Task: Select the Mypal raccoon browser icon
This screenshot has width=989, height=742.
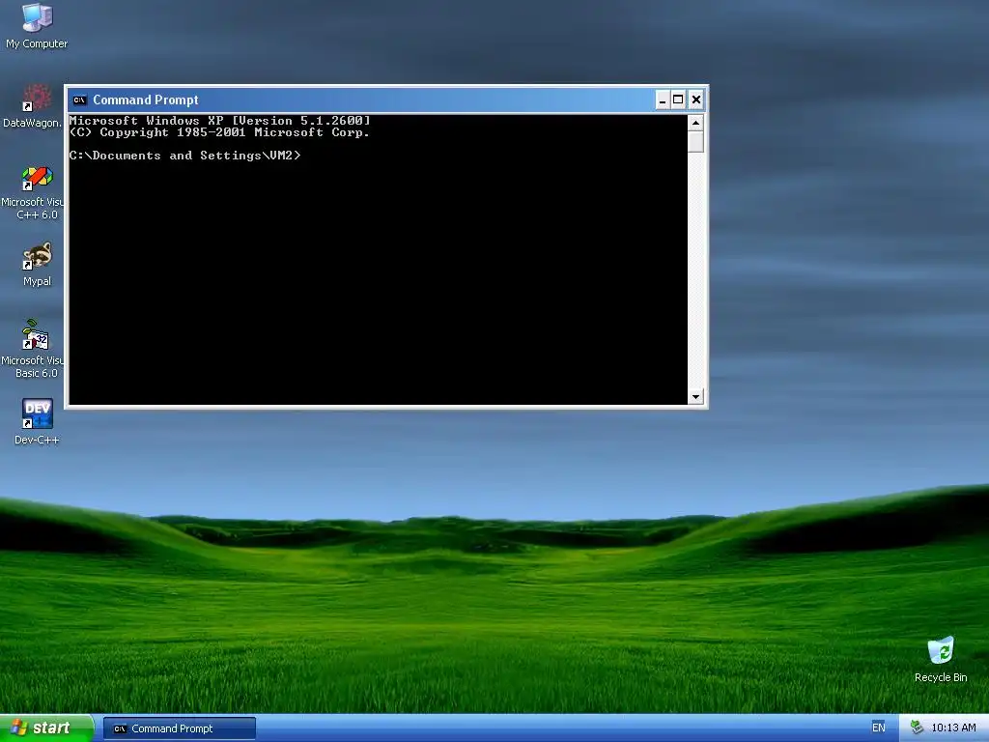Action: click(38, 265)
